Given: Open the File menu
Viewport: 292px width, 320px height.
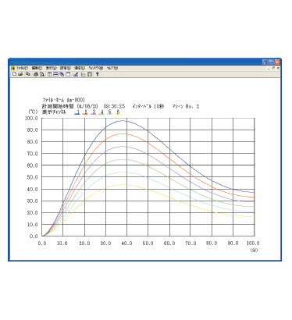Looking at the screenshot, I should point(22,68).
